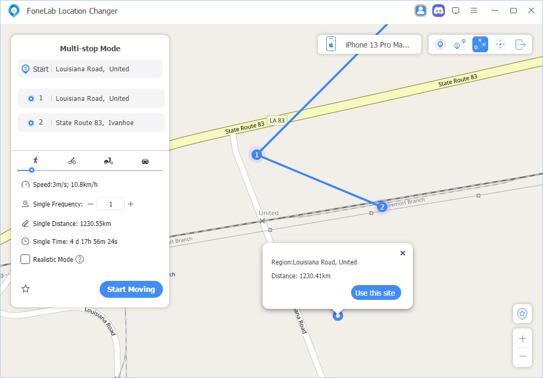This screenshot has width=543, height=378.
Task: Click the Single Time clock icon
Action: tap(25, 241)
